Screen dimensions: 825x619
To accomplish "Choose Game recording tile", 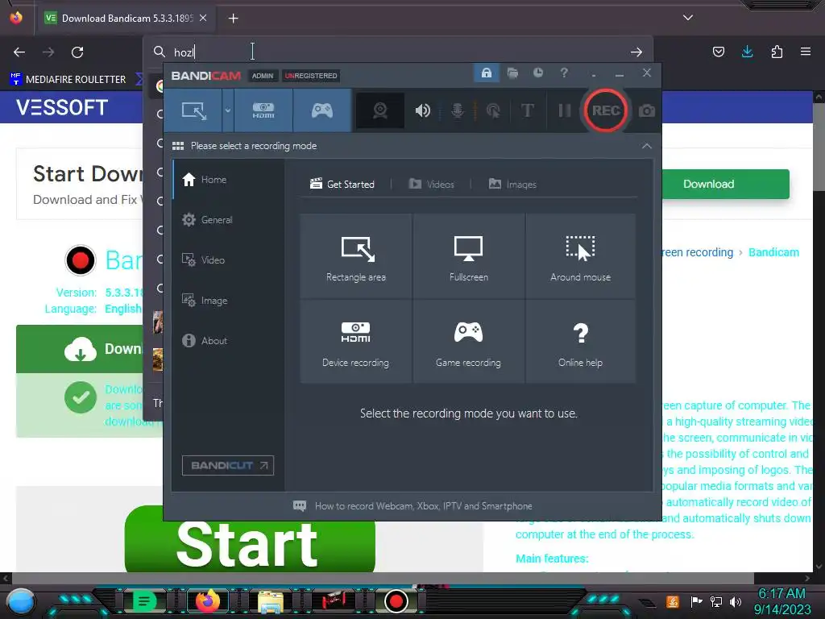I will pos(468,342).
